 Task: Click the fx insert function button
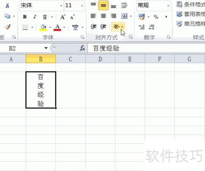(x=82, y=48)
